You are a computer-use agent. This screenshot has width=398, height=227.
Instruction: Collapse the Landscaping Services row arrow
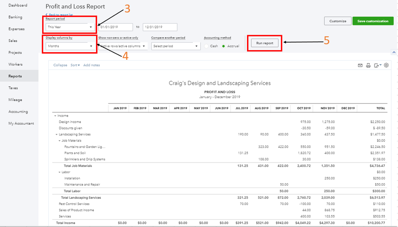pyautogui.click(x=57, y=135)
